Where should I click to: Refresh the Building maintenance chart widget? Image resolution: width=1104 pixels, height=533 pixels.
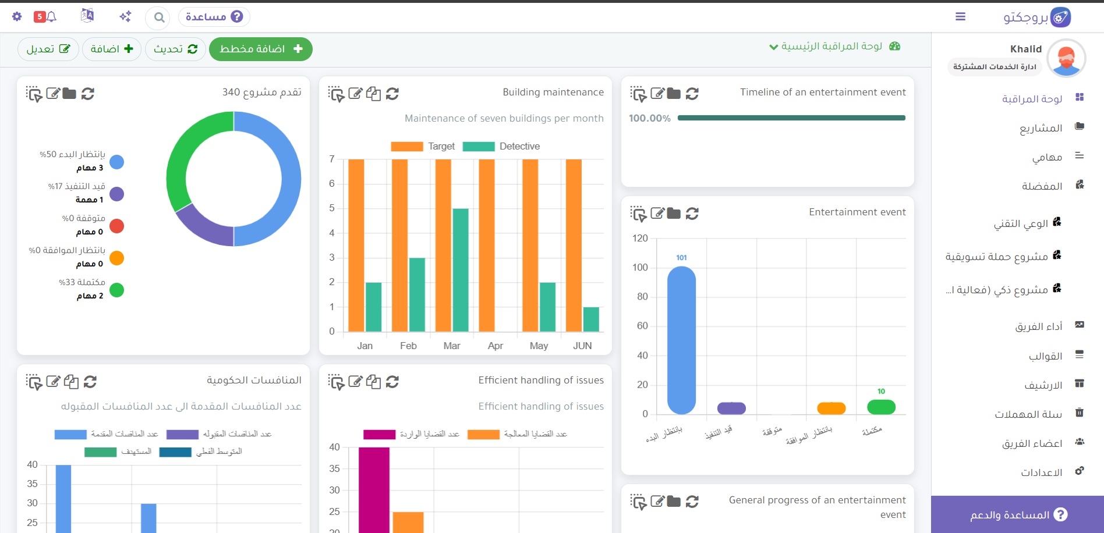coord(392,93)
